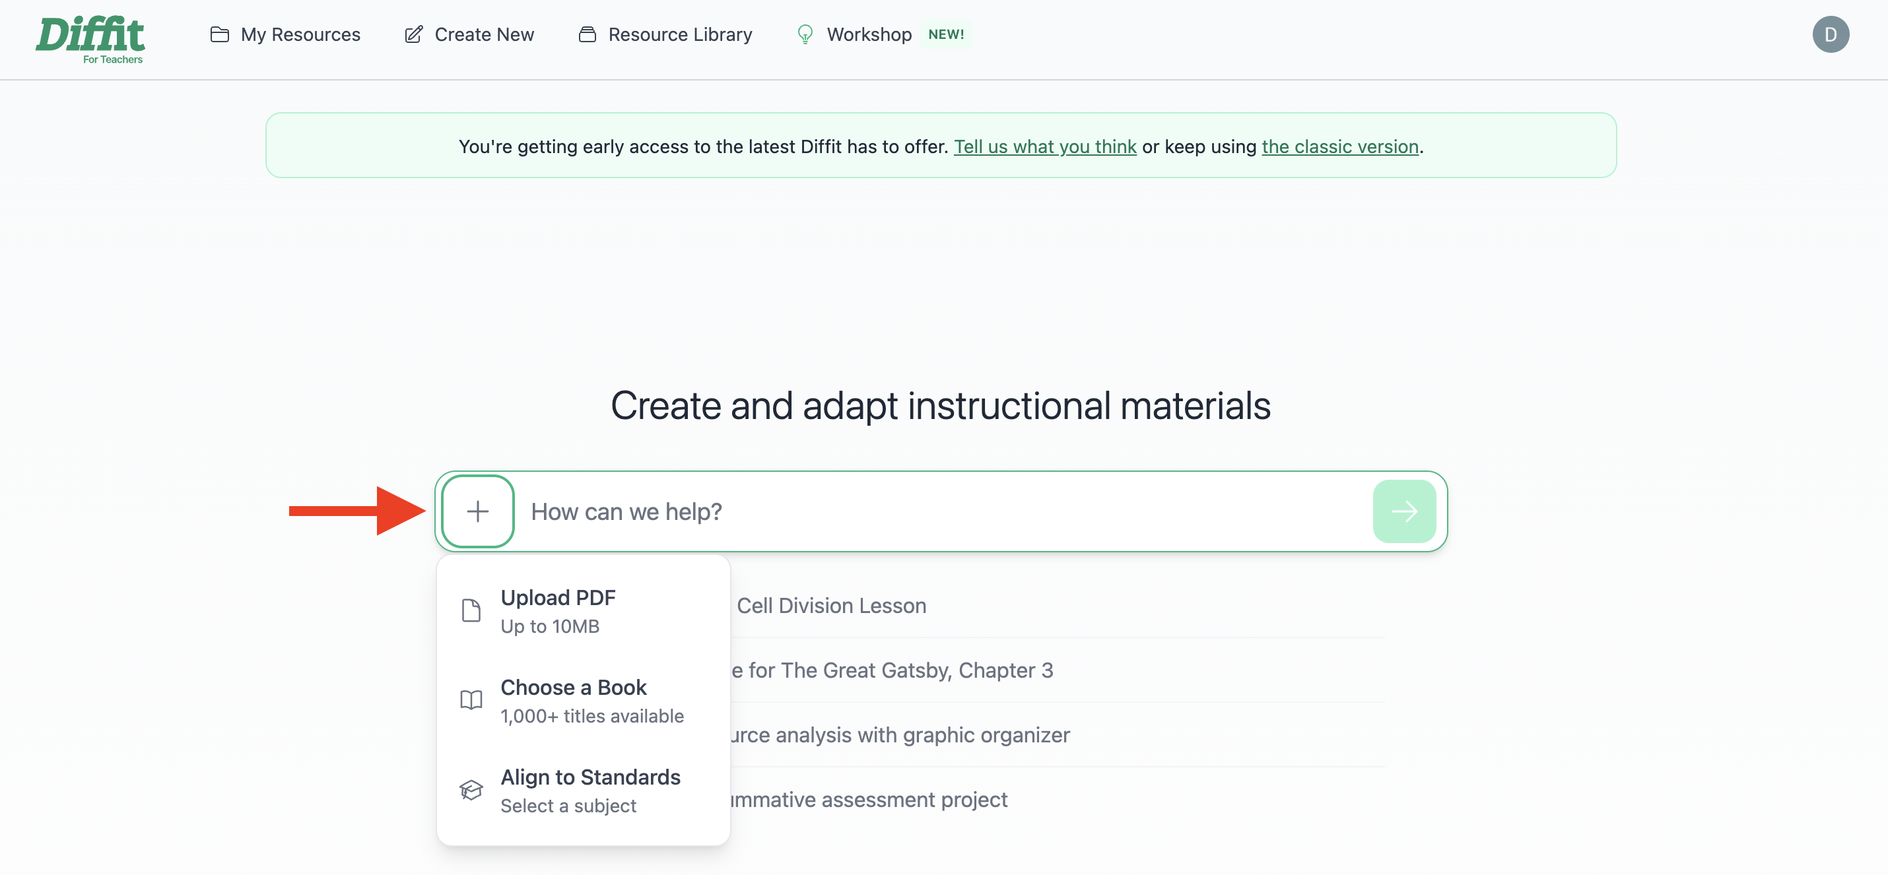Click the document icon for Upload PDF
Viewport: 1888px width, 875px height.
coord(471,610)
